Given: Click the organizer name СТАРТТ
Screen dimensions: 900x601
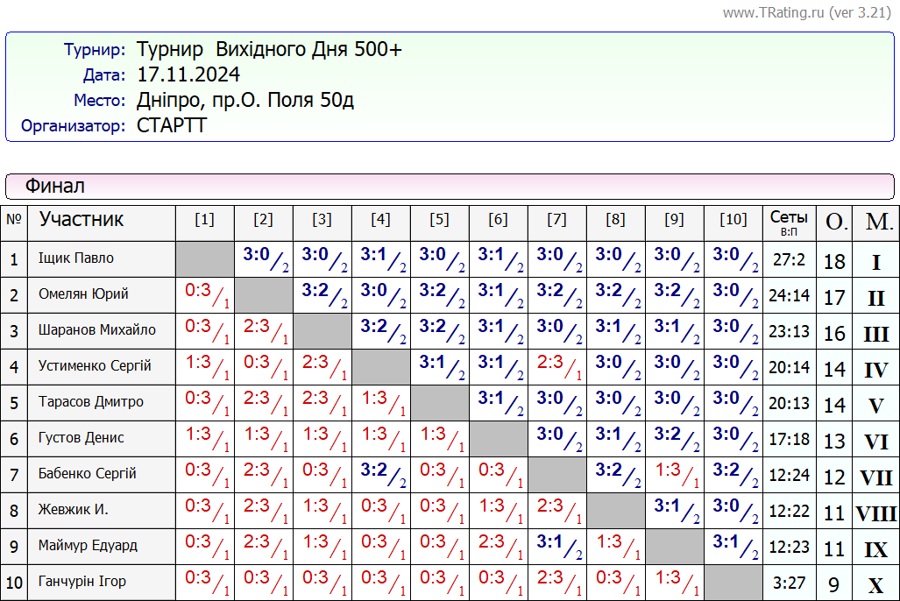Looking at the screenshot, I should (172, 125).
